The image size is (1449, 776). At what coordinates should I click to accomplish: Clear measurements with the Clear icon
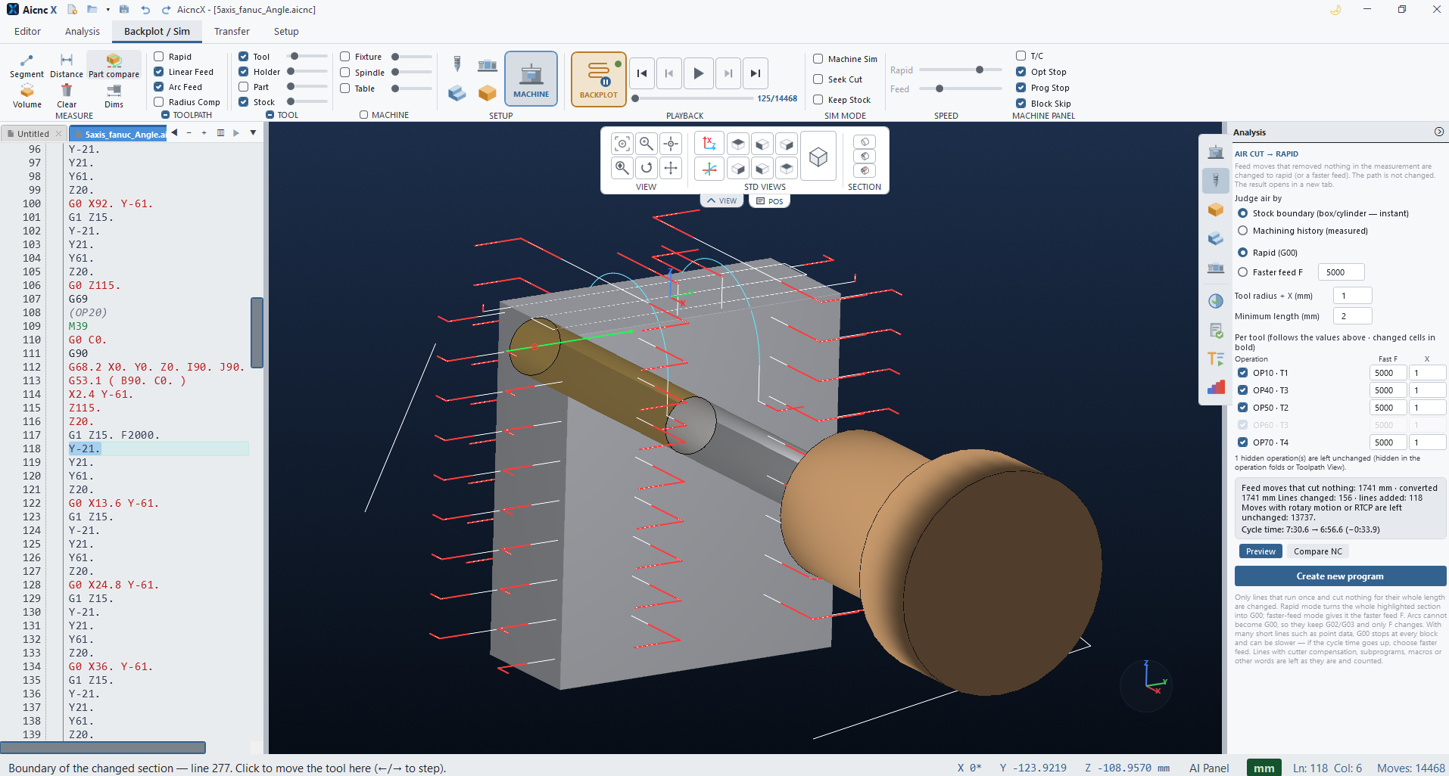coord(67,96)
